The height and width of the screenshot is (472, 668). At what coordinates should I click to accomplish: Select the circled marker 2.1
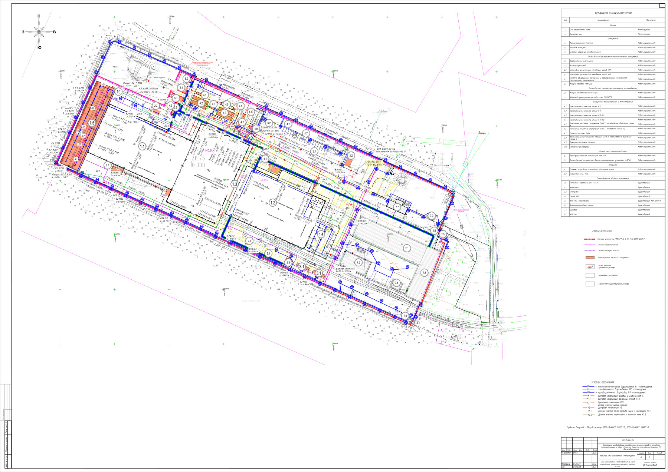[108, 165]
